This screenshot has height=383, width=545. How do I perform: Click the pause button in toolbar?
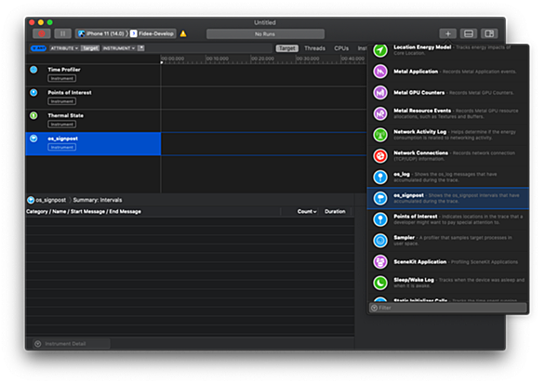[x=63, y=33]
